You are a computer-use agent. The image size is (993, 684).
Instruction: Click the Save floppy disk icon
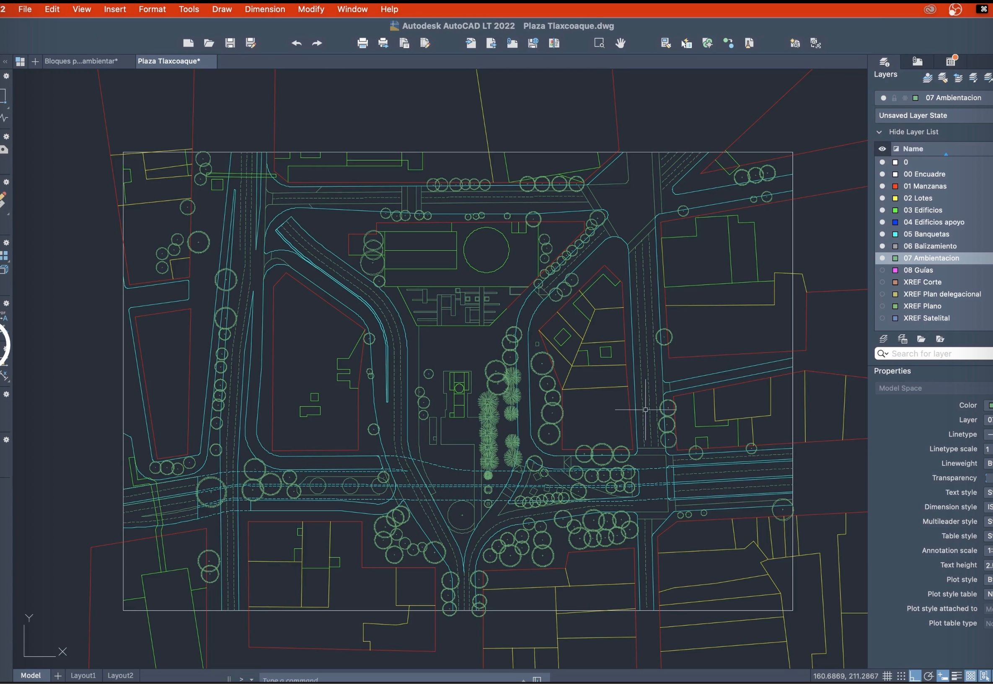point(230,43)
